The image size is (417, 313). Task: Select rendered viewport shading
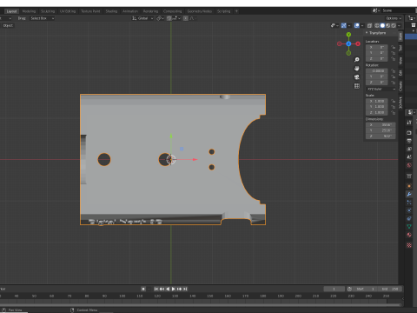click(x=394, y=25)
